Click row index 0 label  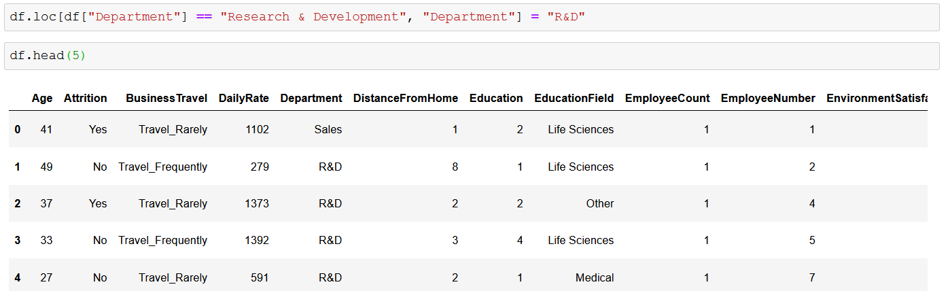coord(18,129)
